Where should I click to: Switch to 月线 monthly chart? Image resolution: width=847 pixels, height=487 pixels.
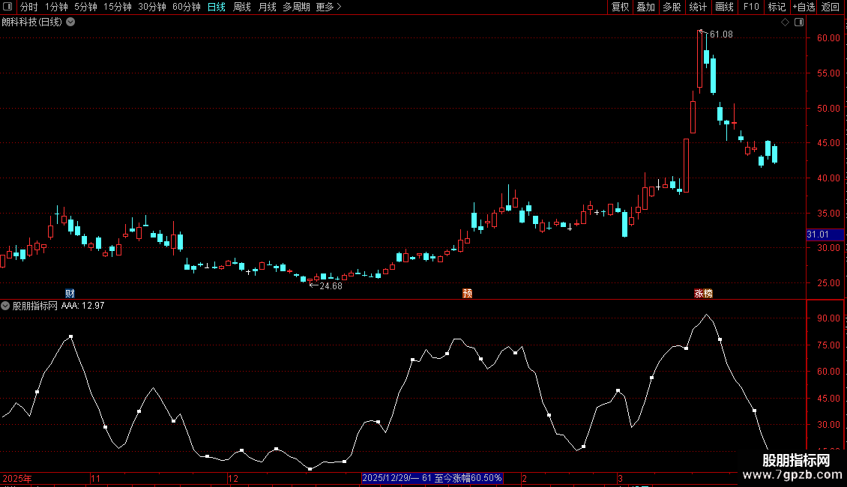point(267,7)
